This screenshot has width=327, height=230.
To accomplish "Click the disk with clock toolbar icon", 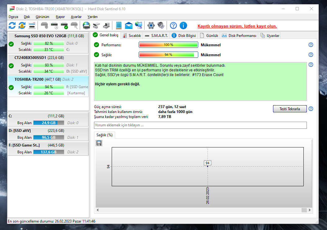I will (x=54, y=26).
